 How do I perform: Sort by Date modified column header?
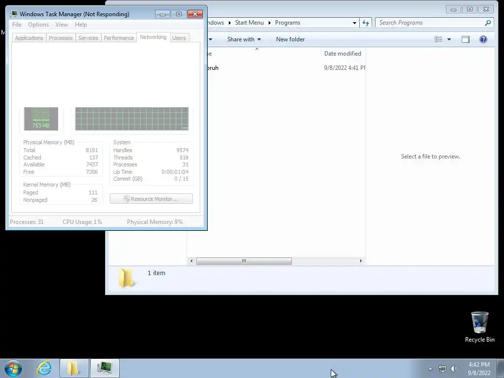coord(343,54)
